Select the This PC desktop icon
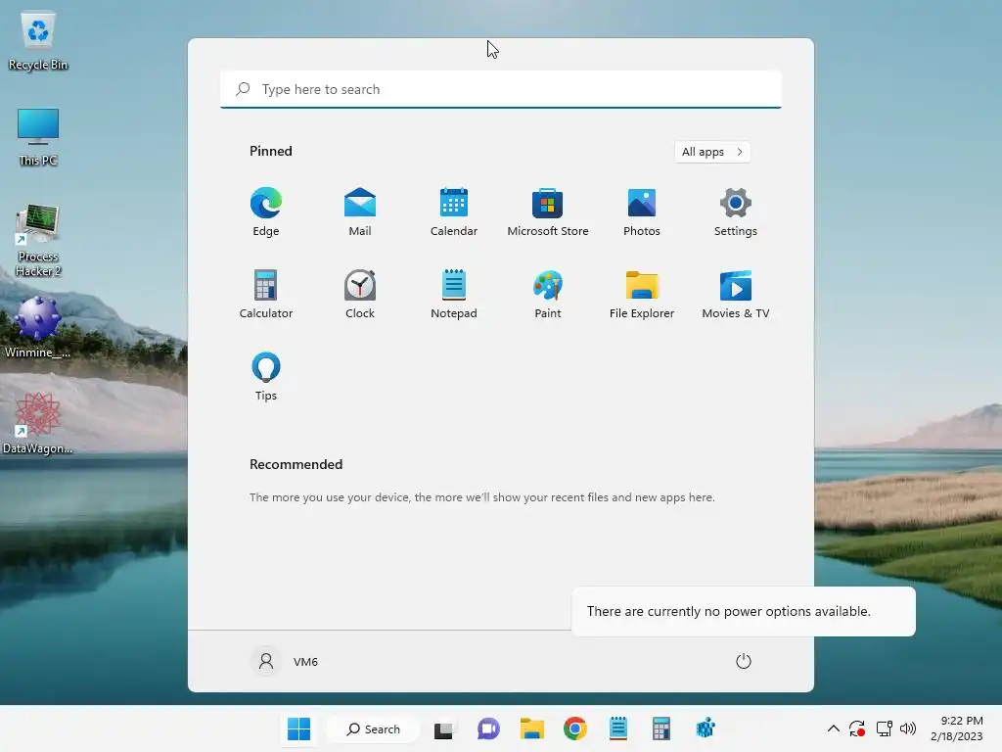This screenshot has width=1002, height=752. click(38, 137)
